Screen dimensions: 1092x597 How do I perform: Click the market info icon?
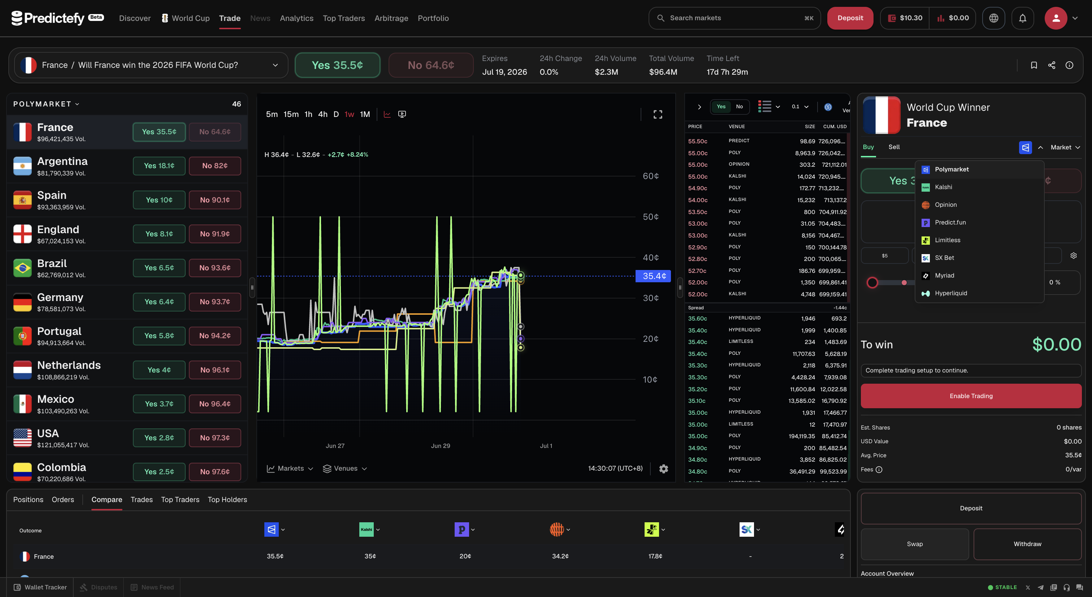point(1069,65)
